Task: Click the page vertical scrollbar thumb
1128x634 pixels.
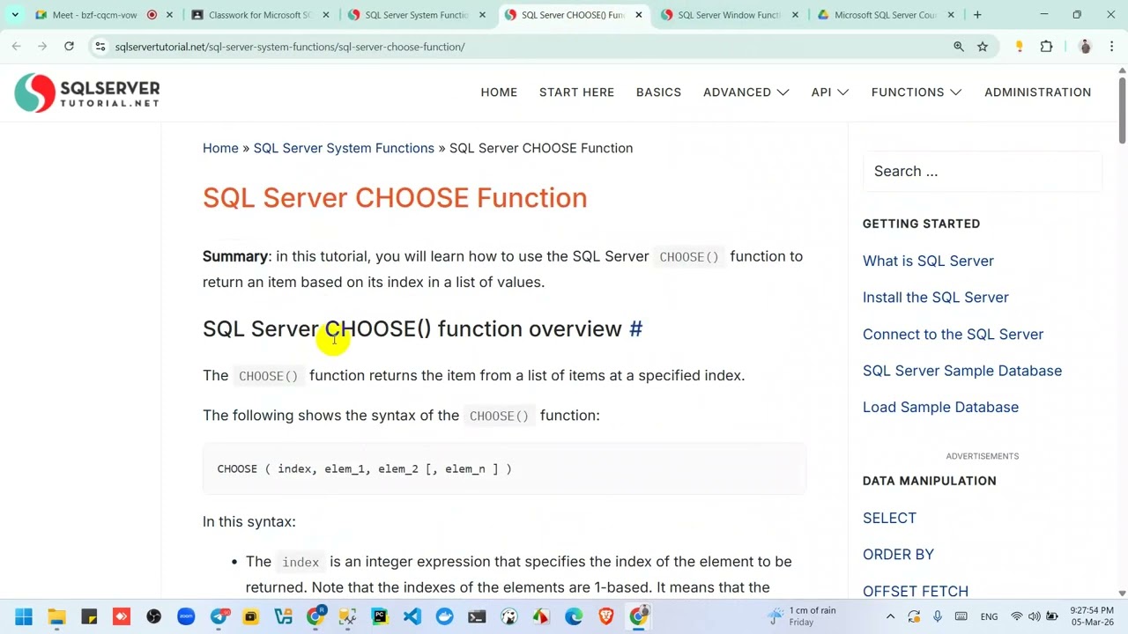Action: click(1122, 109)
